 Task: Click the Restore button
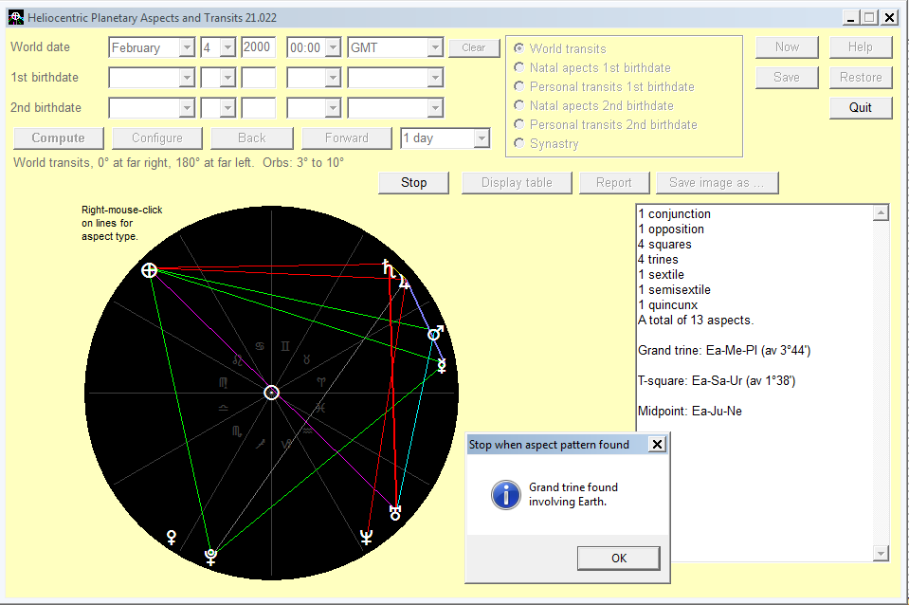pos(861,77)
